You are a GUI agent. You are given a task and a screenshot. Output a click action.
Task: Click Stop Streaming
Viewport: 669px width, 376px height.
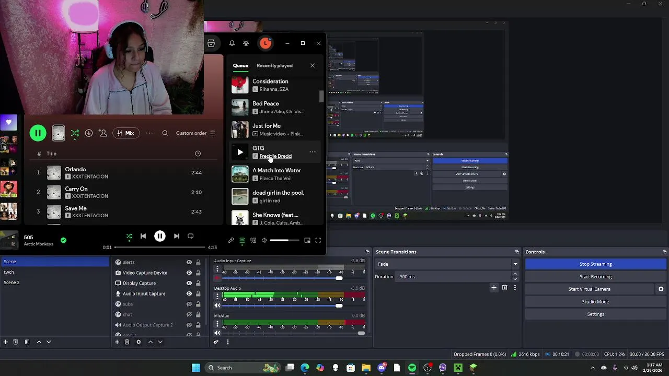coord(596,264)
